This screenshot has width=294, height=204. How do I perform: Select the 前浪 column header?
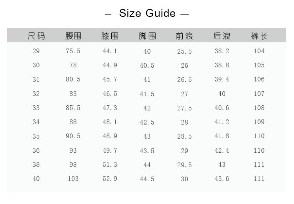(184, 36)
